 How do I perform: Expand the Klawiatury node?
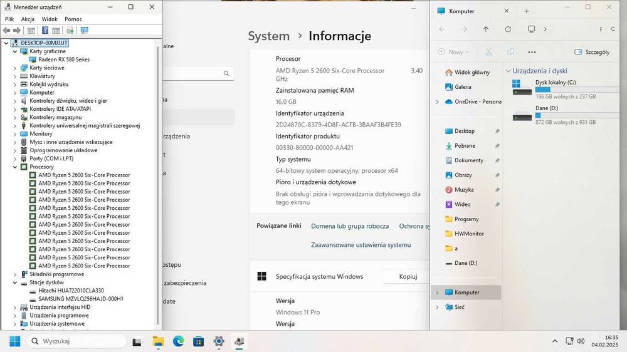pos(15,76)
